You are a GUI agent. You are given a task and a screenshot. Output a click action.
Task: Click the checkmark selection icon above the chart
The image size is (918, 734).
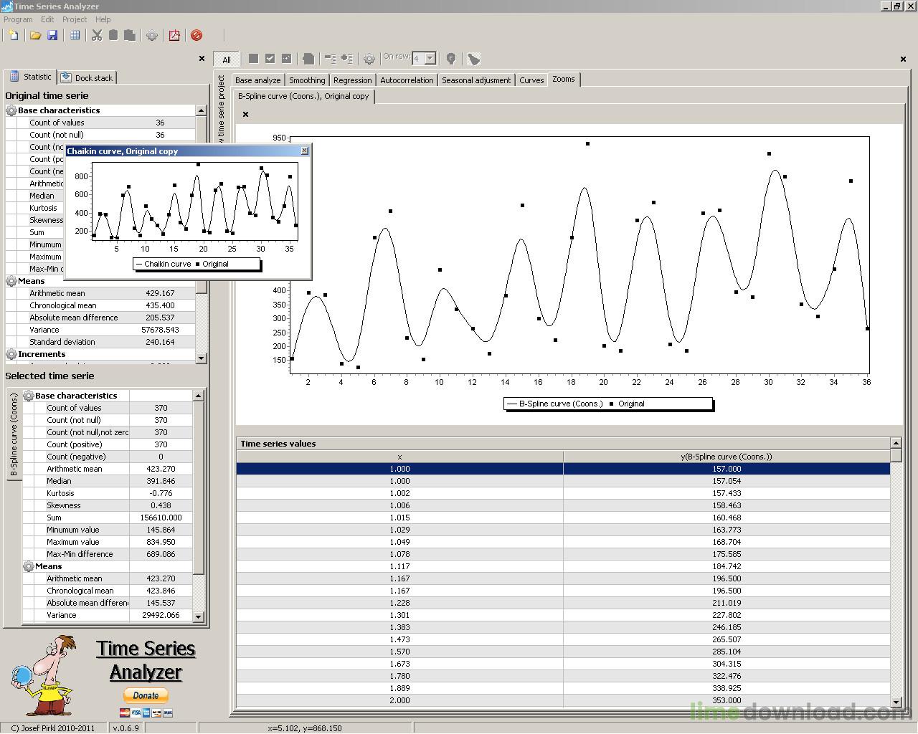coord(270,58)
